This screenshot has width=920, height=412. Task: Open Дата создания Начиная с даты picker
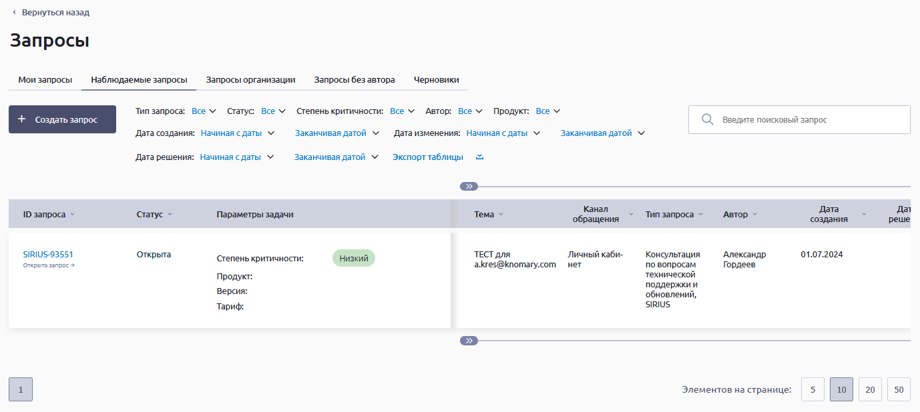238,133
